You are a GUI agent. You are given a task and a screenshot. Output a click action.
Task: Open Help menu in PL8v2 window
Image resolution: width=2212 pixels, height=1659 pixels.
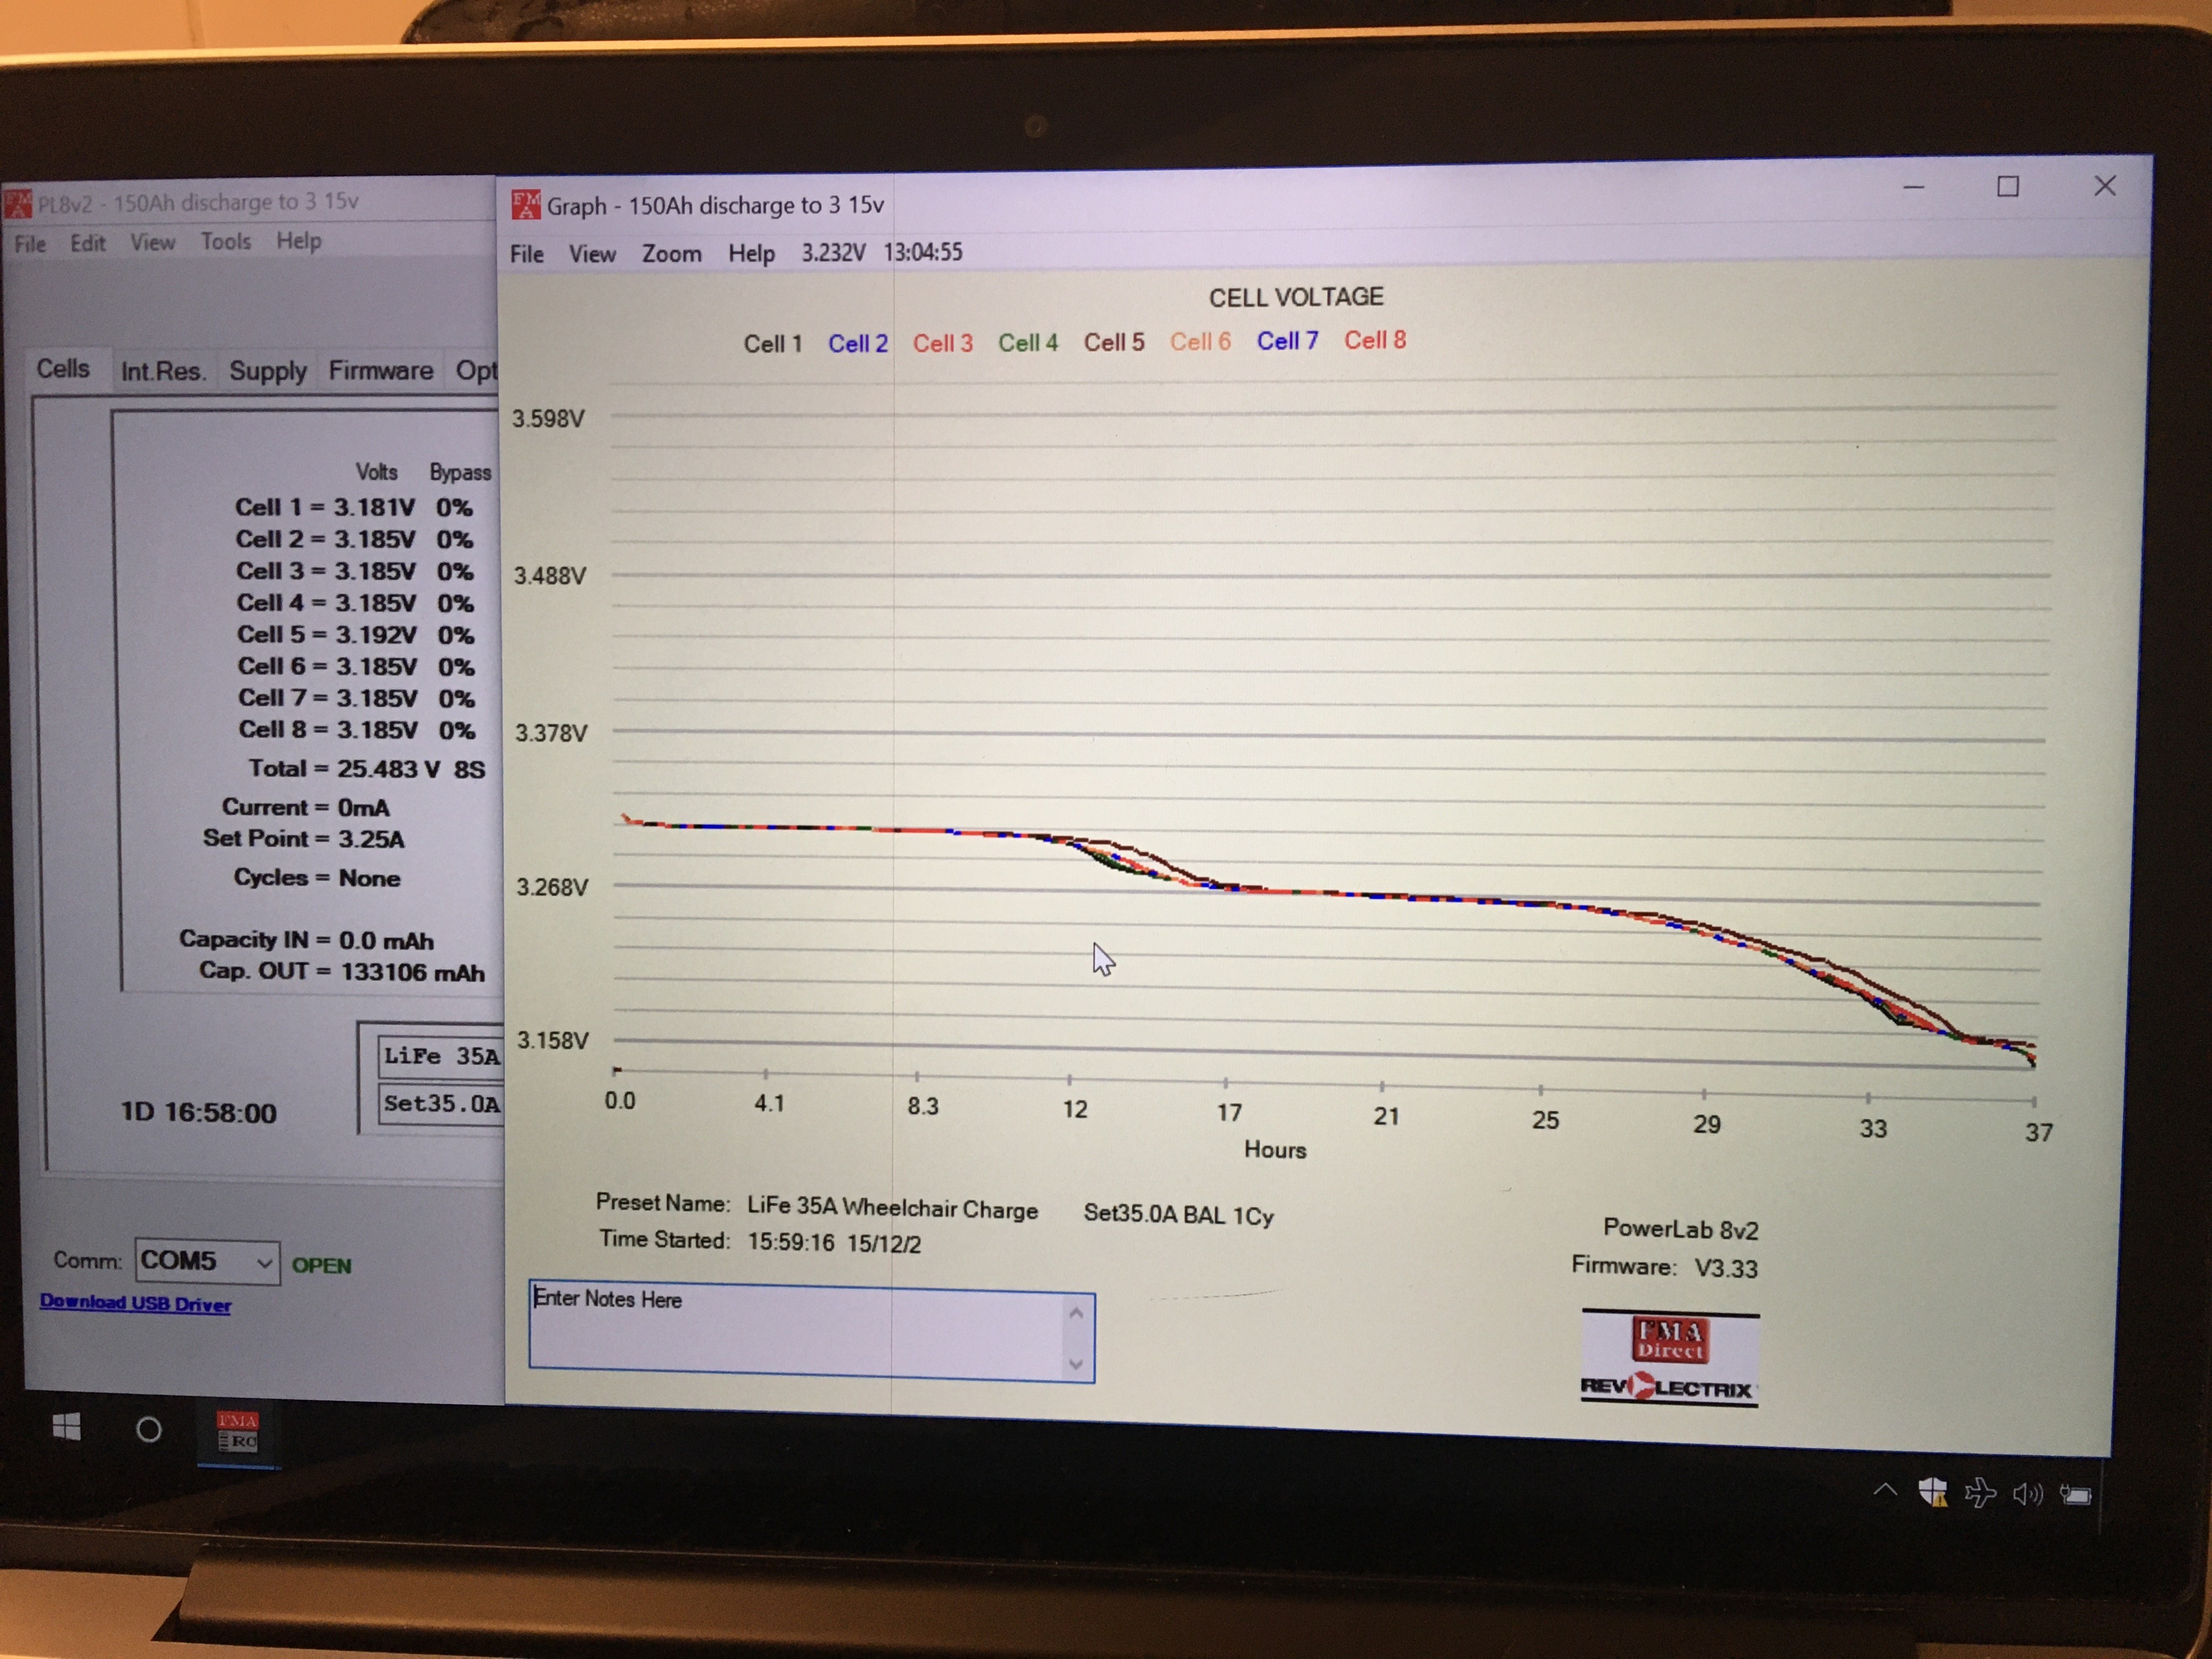[299, 241]
